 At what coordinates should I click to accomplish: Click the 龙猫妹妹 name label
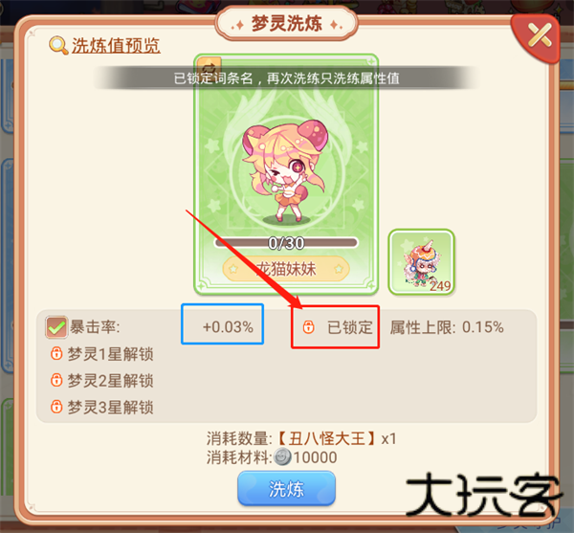pos(286,269)
